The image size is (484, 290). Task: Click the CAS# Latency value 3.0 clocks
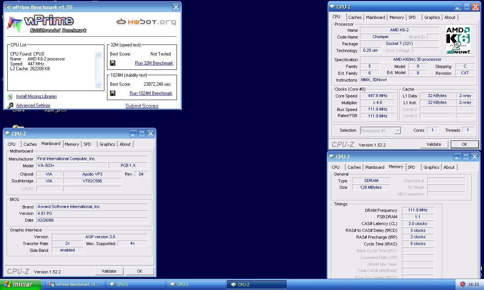click(417, 224)
